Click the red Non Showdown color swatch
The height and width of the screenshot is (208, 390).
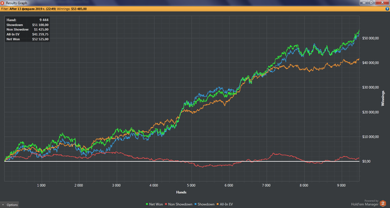[166, 204]
